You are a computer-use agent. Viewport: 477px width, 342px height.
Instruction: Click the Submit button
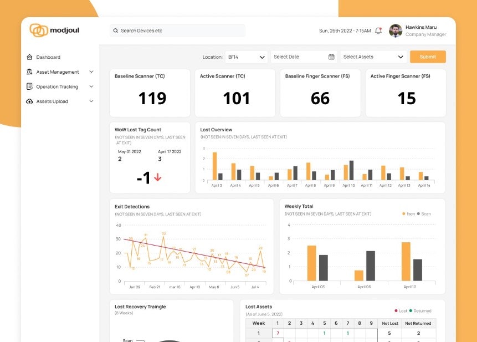coord(428,57)
